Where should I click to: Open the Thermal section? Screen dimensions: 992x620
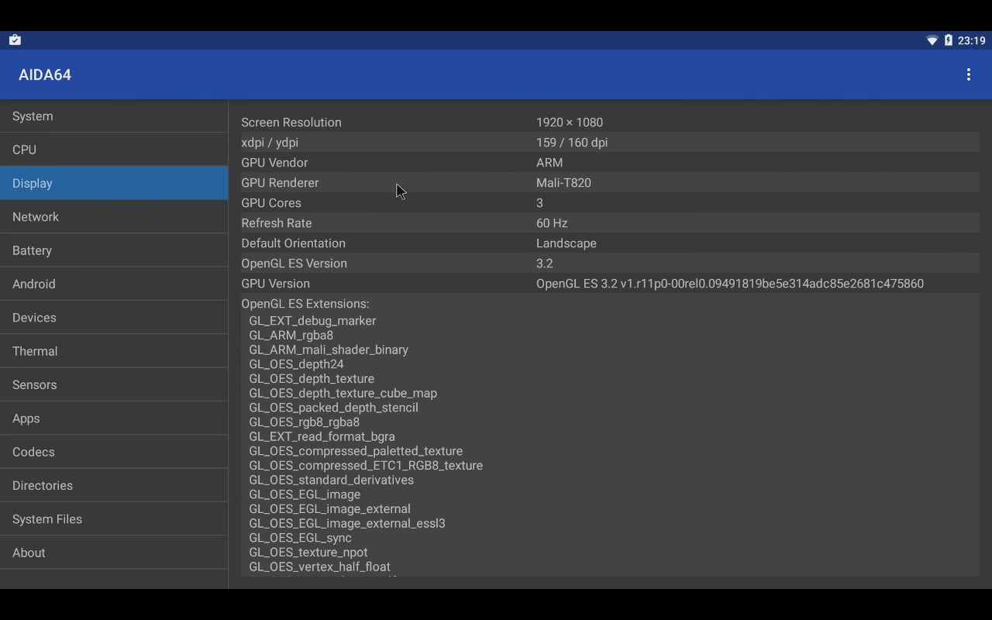[x=114, y=351]
